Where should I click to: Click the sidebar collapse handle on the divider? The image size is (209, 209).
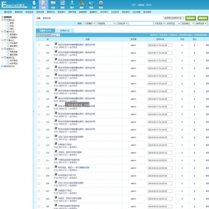[x=33, y=111]
